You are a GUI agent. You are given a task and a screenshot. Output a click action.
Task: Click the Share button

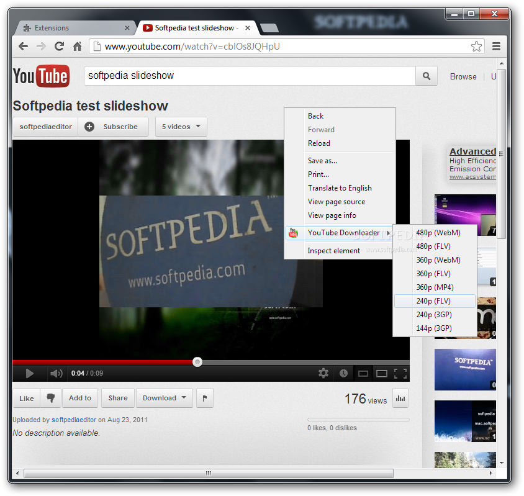pos(118,398)
